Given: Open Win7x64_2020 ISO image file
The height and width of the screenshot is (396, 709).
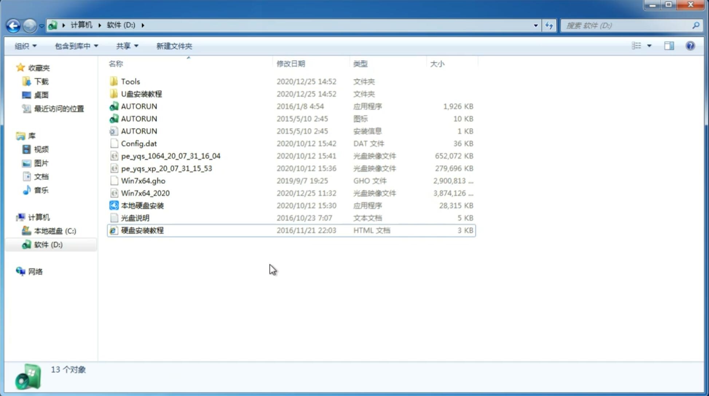Looking at the screenshot, I should tap(145, 193).
